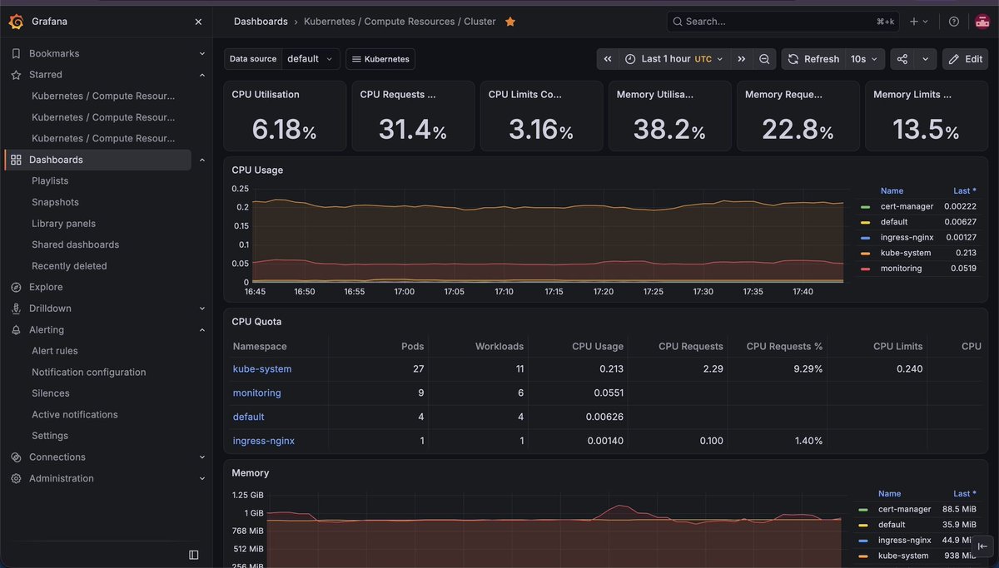This screenshot has height=568, width=999.
Task: Open the user profile avatar
Action: tap(982, 22)
